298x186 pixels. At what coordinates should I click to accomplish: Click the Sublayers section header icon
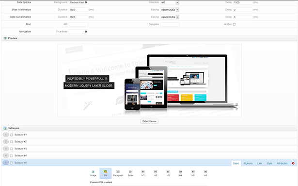[x=5, y=128]
